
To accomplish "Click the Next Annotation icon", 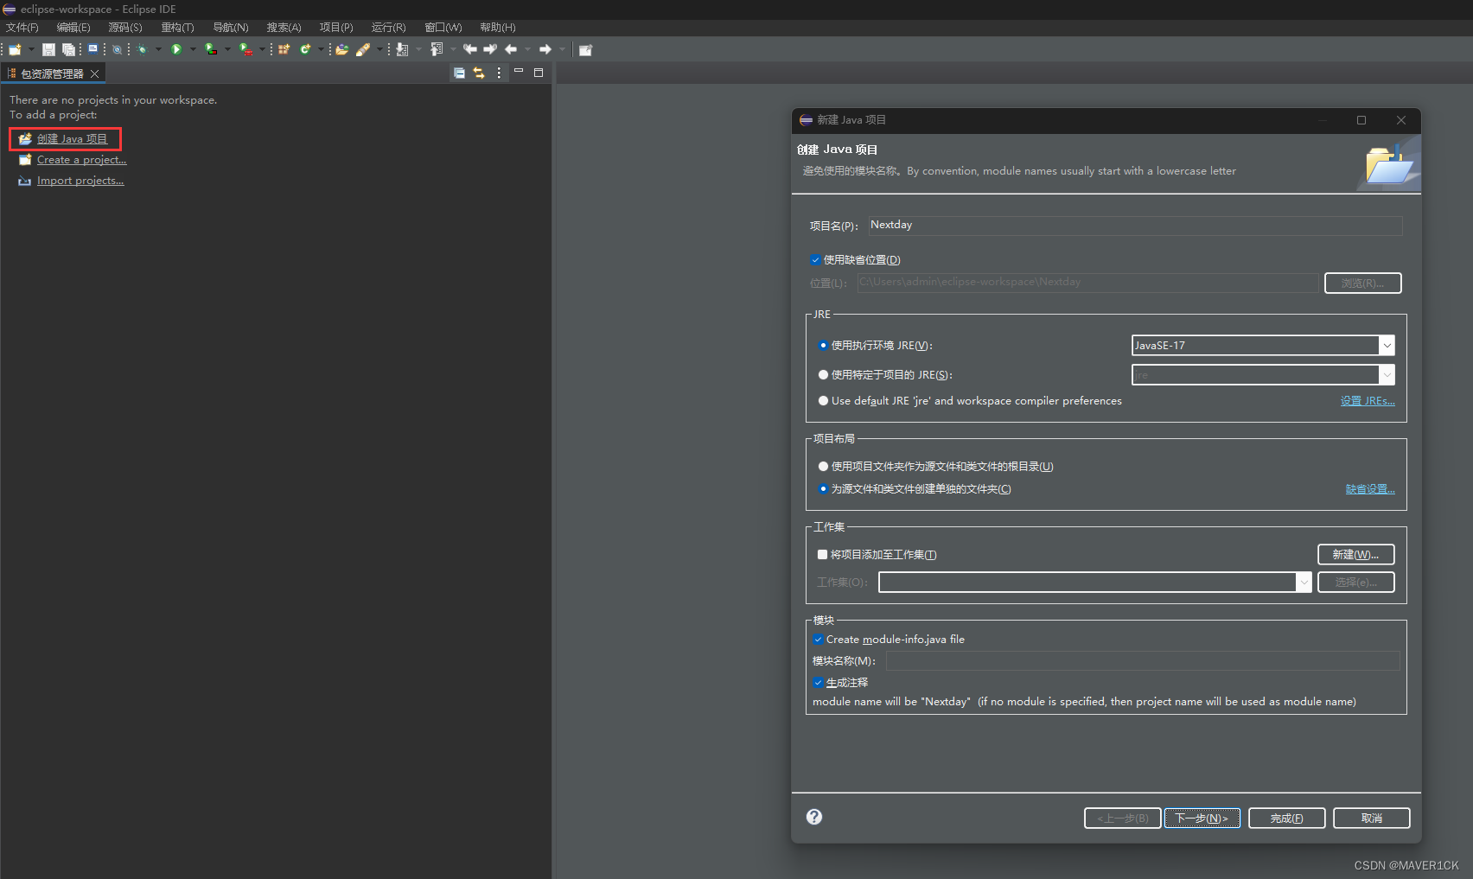I will [402, 49].
